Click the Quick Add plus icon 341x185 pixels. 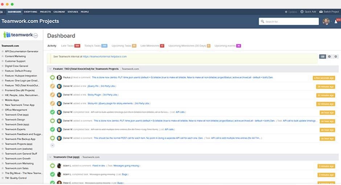[302, 12]
